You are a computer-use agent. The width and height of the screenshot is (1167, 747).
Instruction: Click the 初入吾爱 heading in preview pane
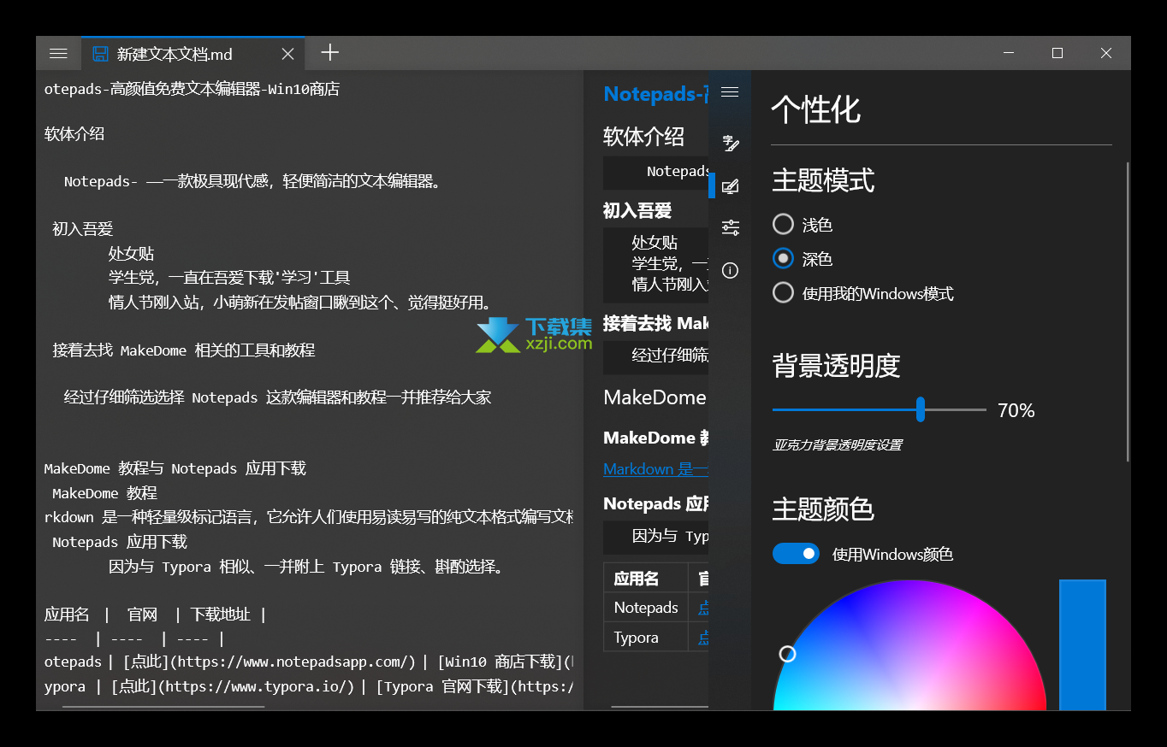tap(637, 210)
